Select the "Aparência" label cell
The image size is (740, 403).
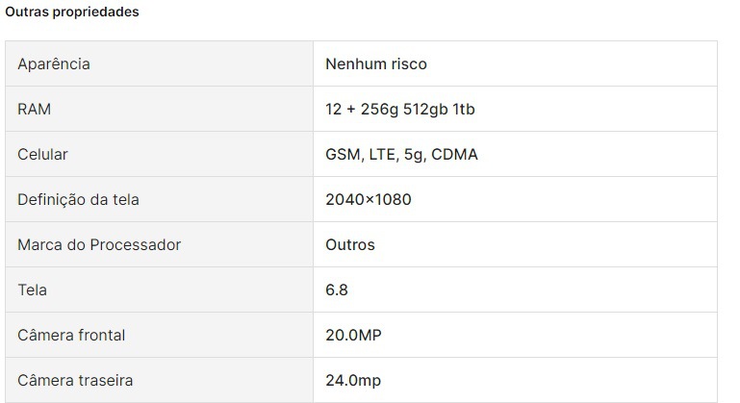tap(54, 63)
